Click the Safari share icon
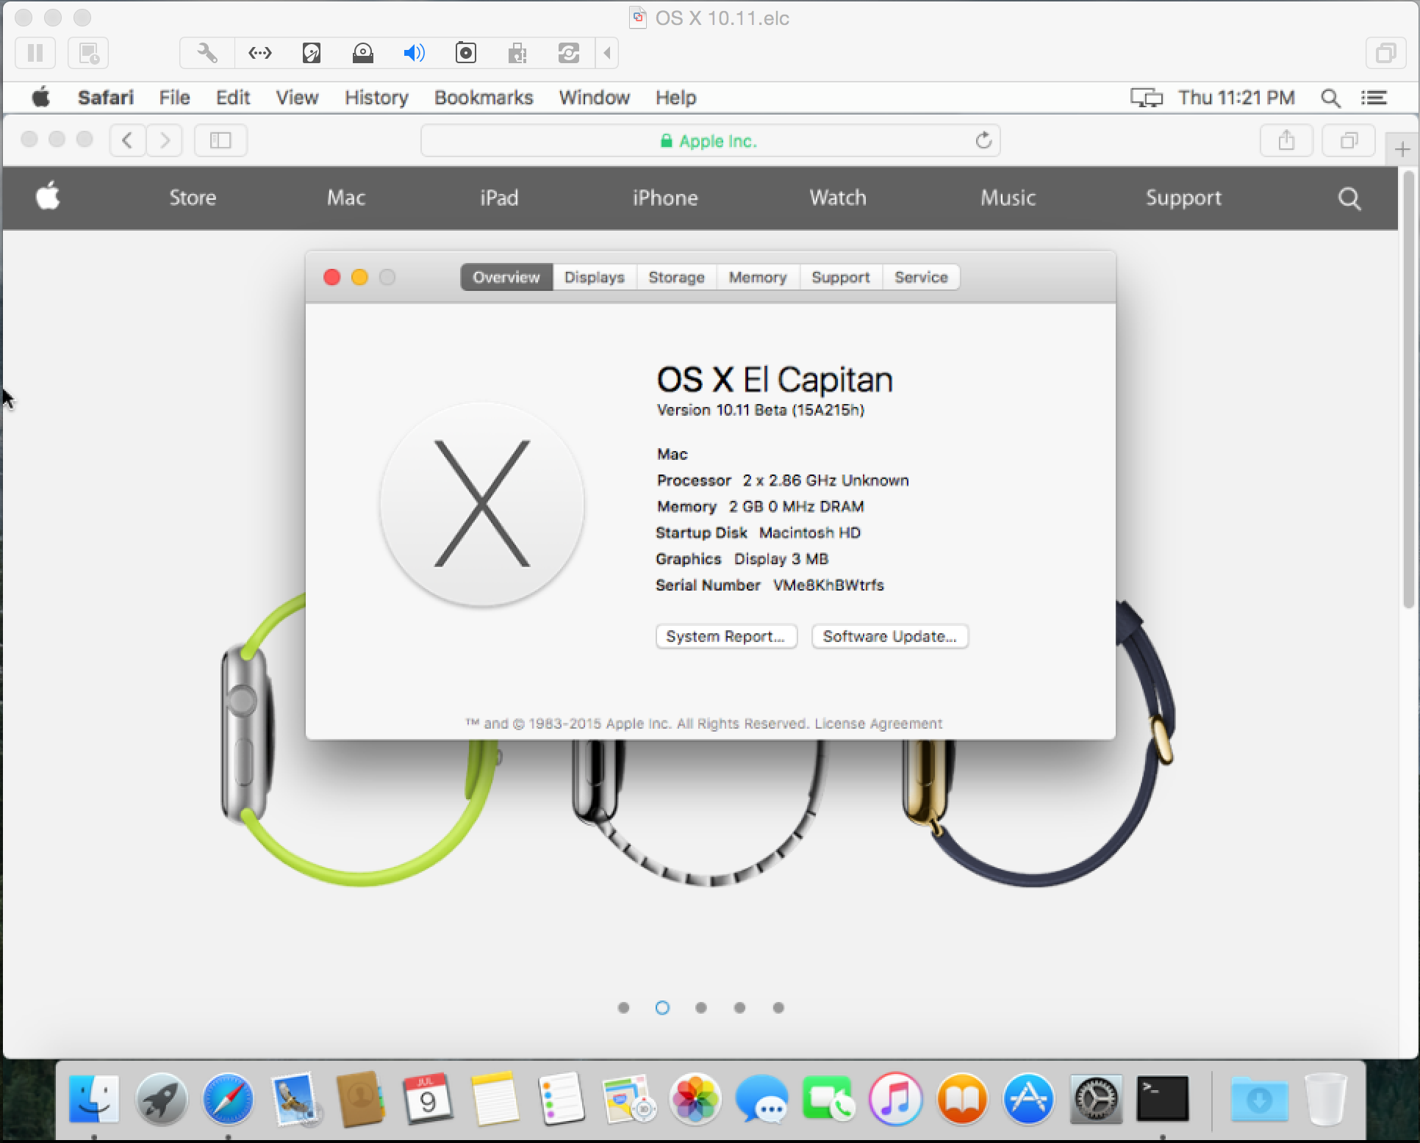Image resolution: width=1420 pixels, height=1143 pixels. point(1285,140)
